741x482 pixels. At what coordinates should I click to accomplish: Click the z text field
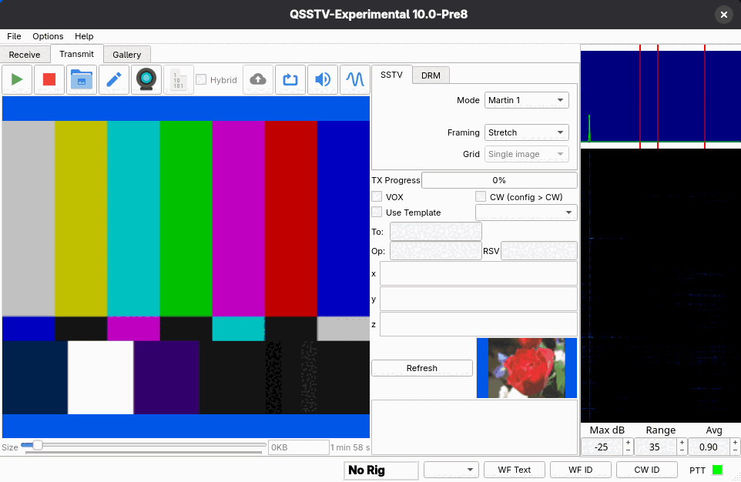(478, 324)
